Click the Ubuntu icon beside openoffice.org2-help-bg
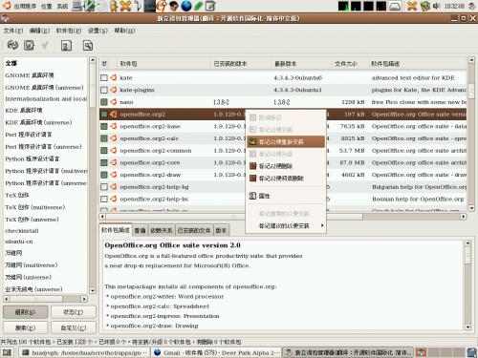The height and width of the screenshot is (358, 478). [x=114, y=187]
